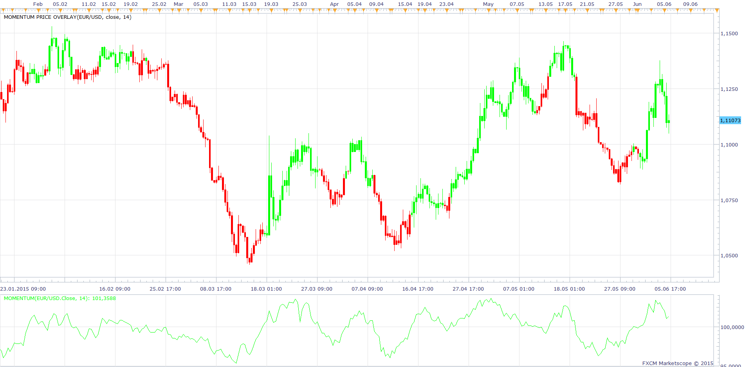Click the 27.04 17:00 date label

click(468, 289)
